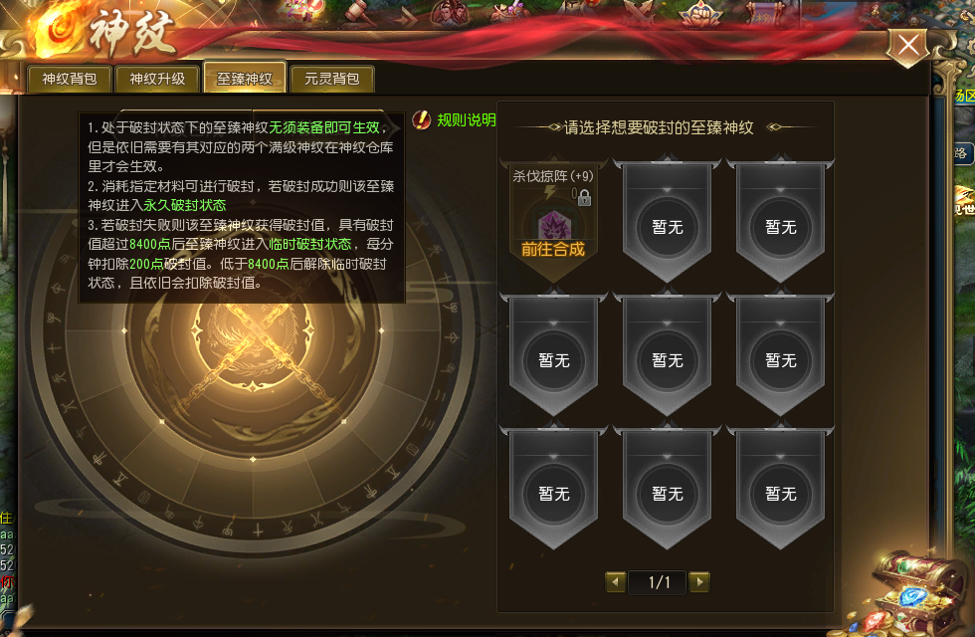Go to next page with right arrow
Image resolution: width=975 pixels, height=637 pixels.
[x=699, y=581]
